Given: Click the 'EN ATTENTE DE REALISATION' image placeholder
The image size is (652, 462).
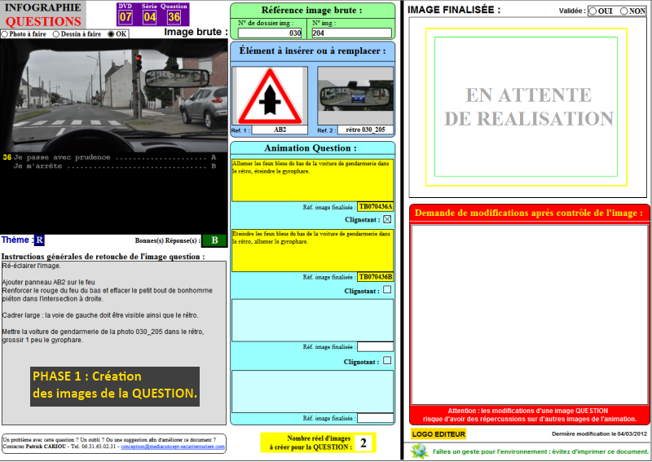Looking at the screenshot, I should pyautogui.click(x=528, y=108).
